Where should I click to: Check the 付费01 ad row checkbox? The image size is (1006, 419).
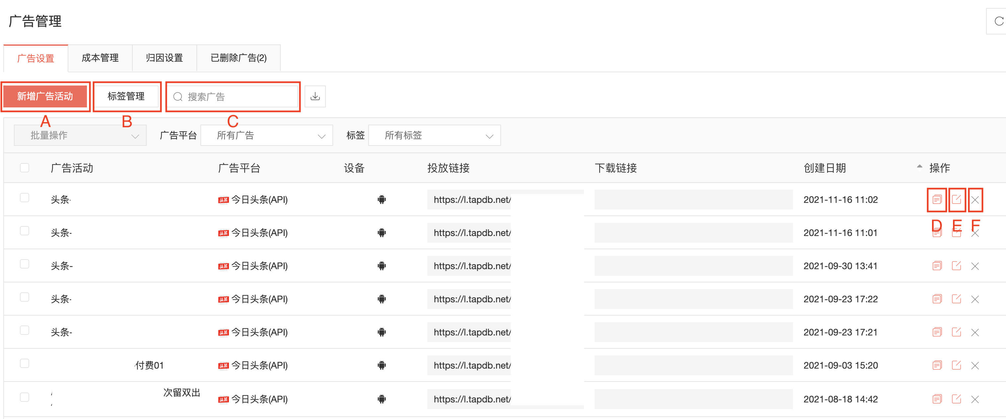pyautogui.click(x=25, y=364)
